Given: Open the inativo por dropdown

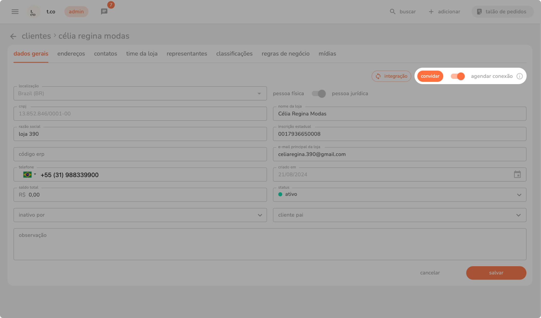Looking at the screenshot, I should coord(260,215).
